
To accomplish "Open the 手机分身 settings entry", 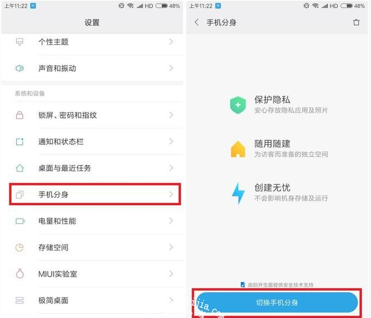I will pos(95,194).
